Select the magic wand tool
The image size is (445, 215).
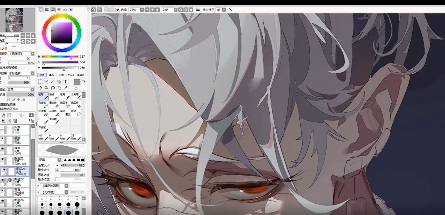[x=53, y=82]
